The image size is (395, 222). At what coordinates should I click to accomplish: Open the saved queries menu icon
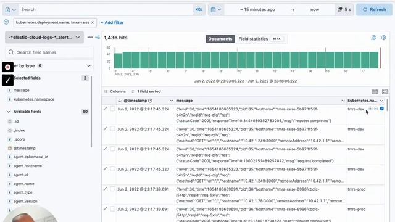point(10,10)
